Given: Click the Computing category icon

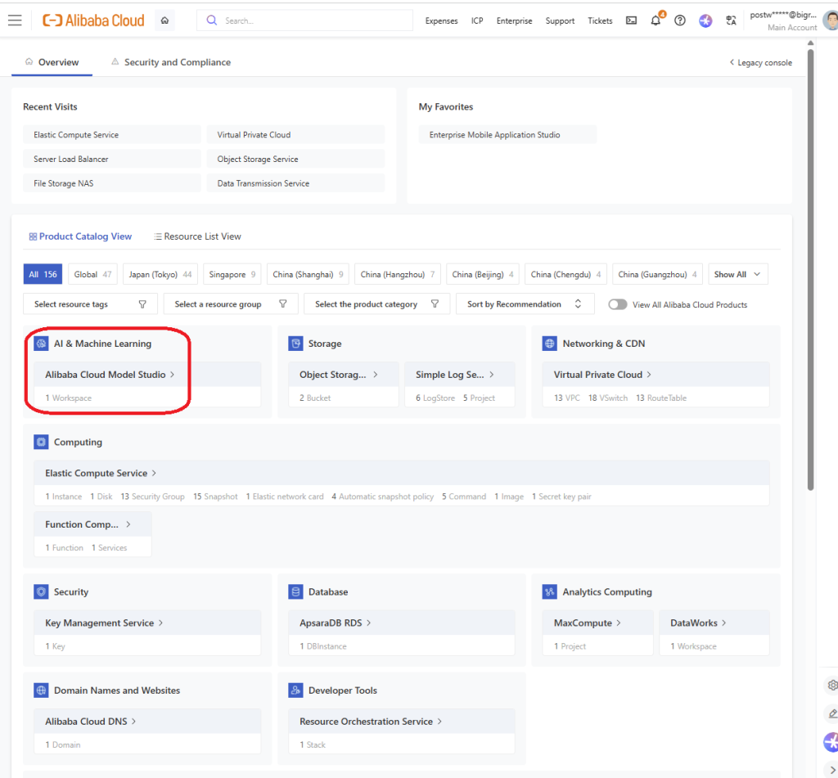Looking at the screenshot, I should point(41,442).
